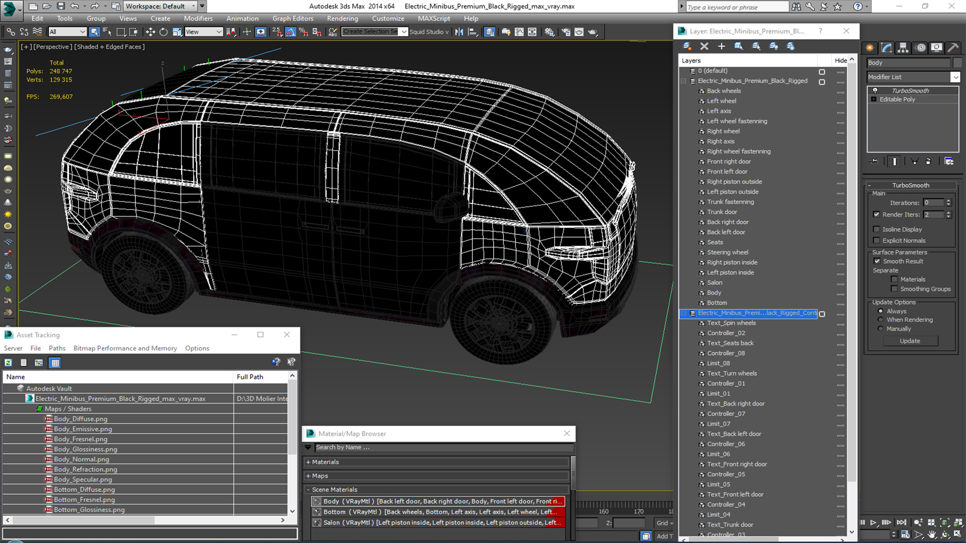
Task: Click the Render Setup icon
Action: click(x=566, y=32)
